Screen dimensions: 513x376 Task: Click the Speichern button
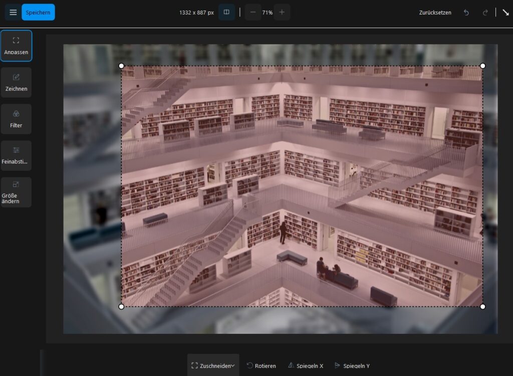click(x=38, y=13)
